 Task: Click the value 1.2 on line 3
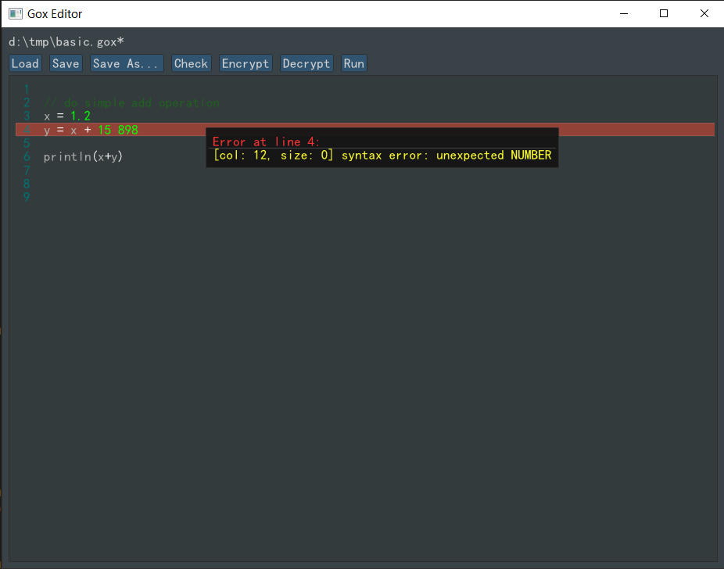(x=81, y=116)
